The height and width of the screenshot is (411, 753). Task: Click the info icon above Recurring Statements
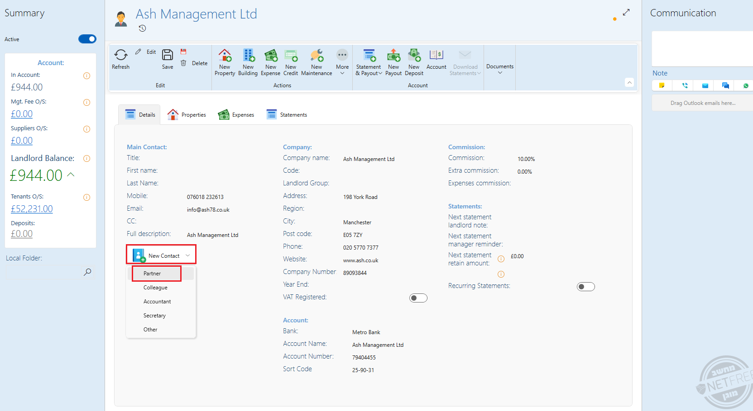pyautogui.click(x=501, y=274)
